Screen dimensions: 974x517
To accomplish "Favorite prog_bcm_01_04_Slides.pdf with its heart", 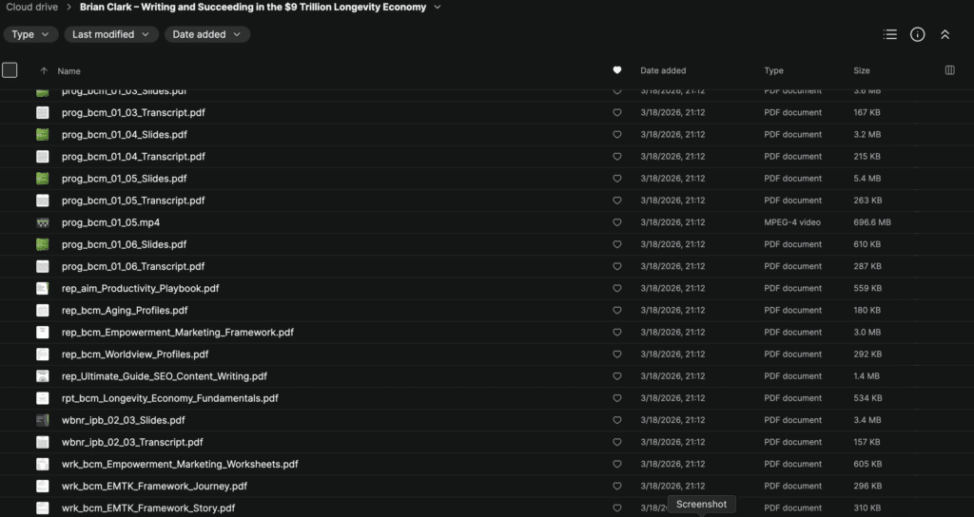I will 616,134.
